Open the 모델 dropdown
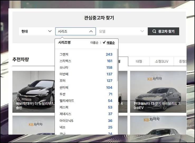195x143 pixels. 122,31
